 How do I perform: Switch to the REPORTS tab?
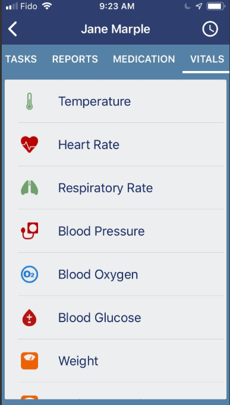tap(75, 59)
